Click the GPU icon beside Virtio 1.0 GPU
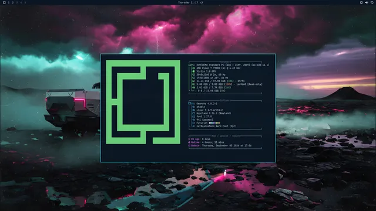This screenshot has width=376, height=211. [193, 72]
